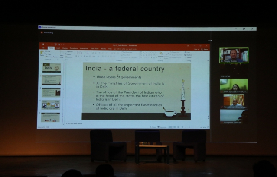Image resolution: width=277 pixels, height=177 pixels.
Task: Save the presentation using the quick access Save icon
Action: (43, 44)
